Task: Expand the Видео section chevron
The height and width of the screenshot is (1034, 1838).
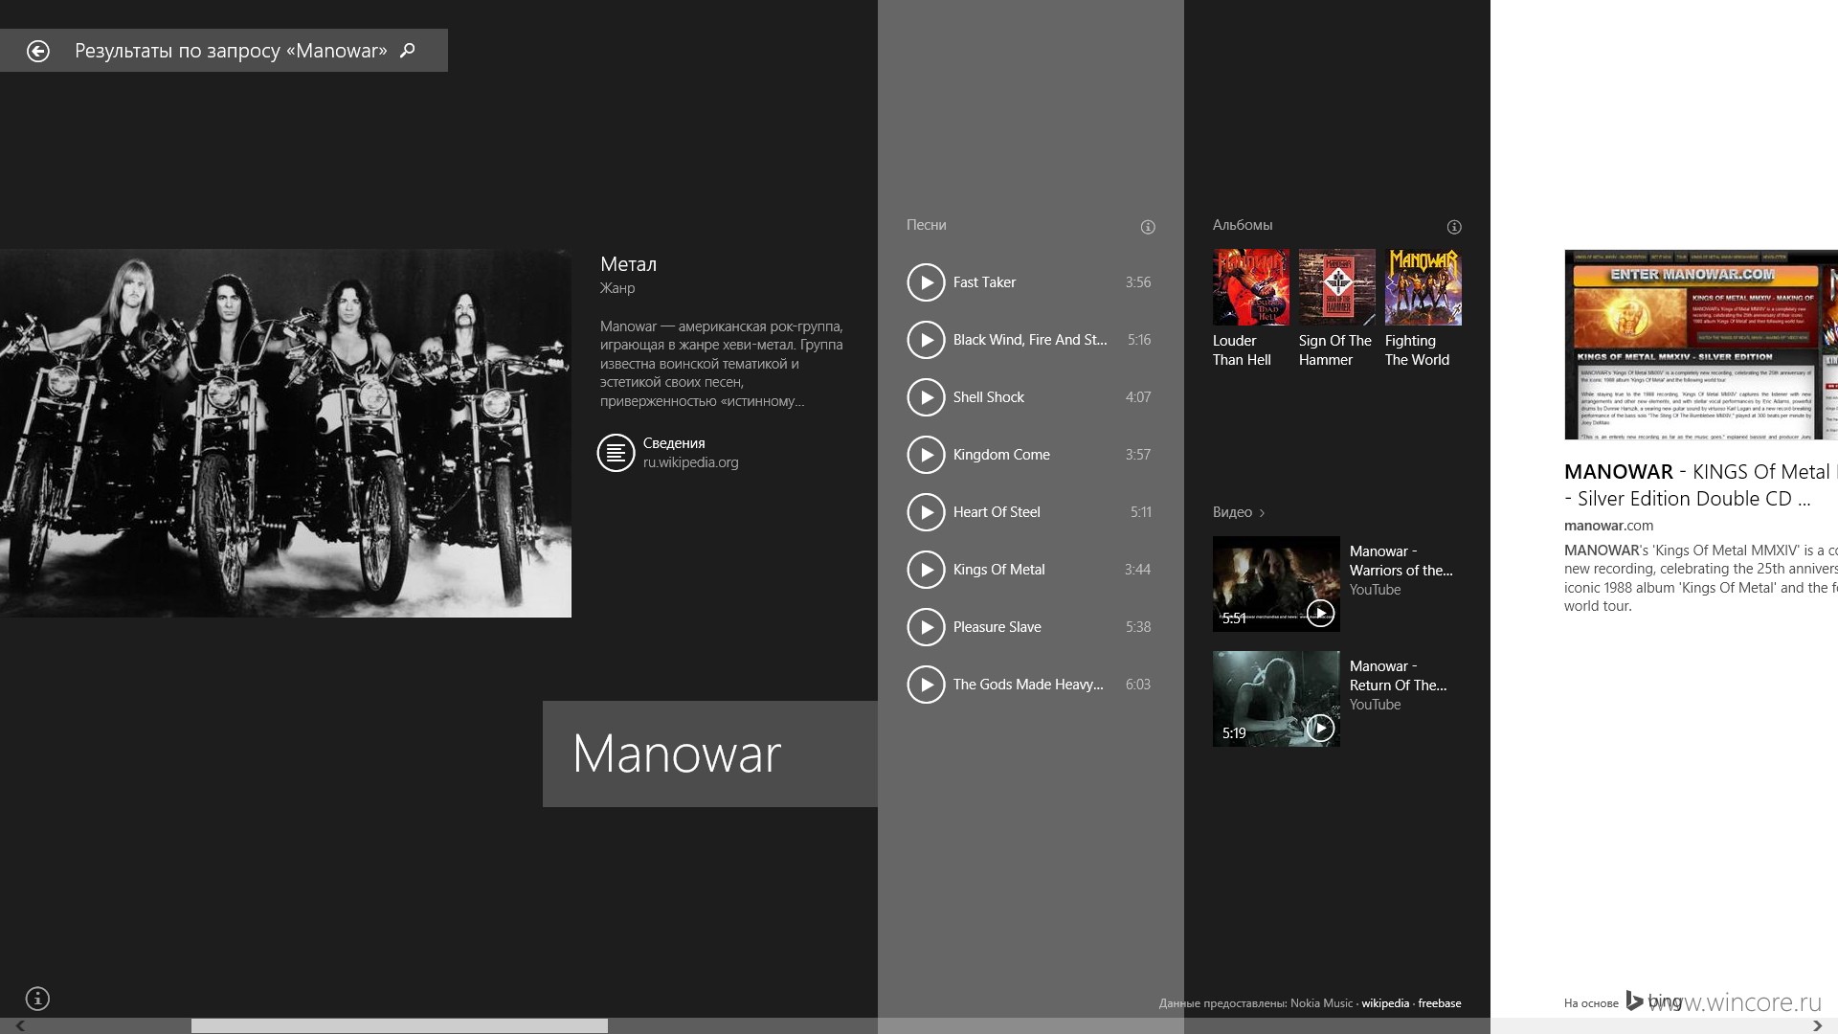Action: tap(1262, 513)
